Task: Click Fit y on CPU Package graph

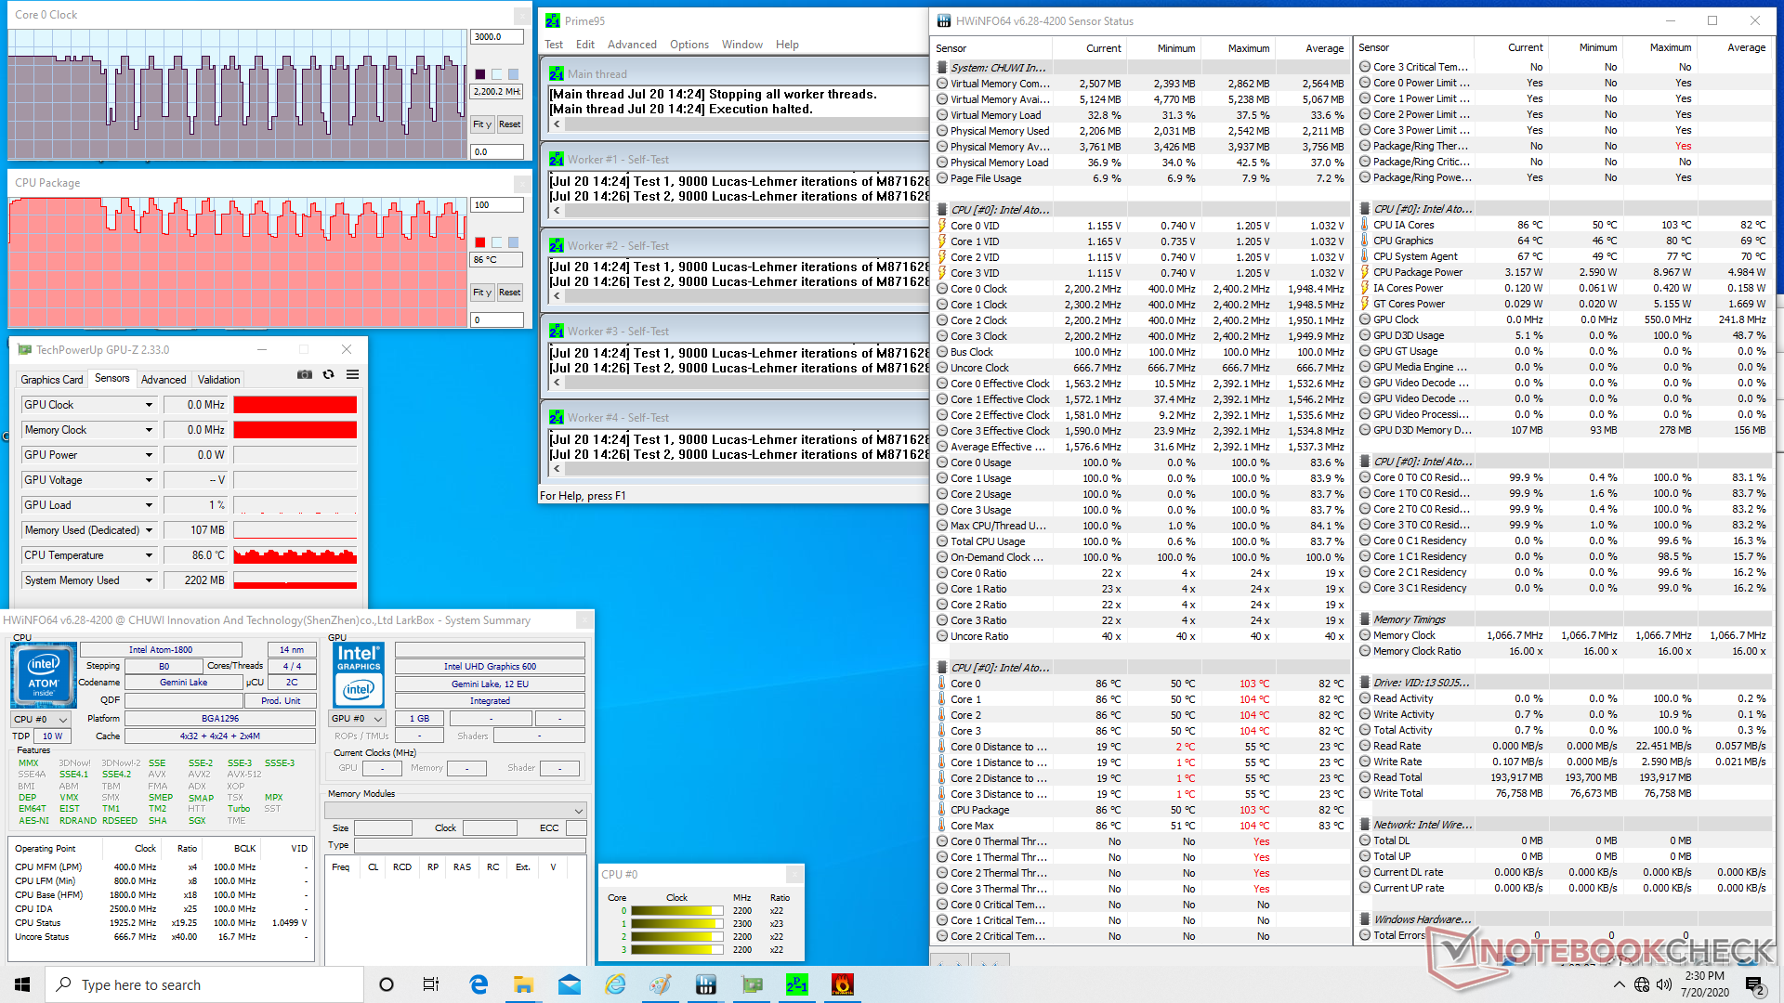Action: click(481, 293)
